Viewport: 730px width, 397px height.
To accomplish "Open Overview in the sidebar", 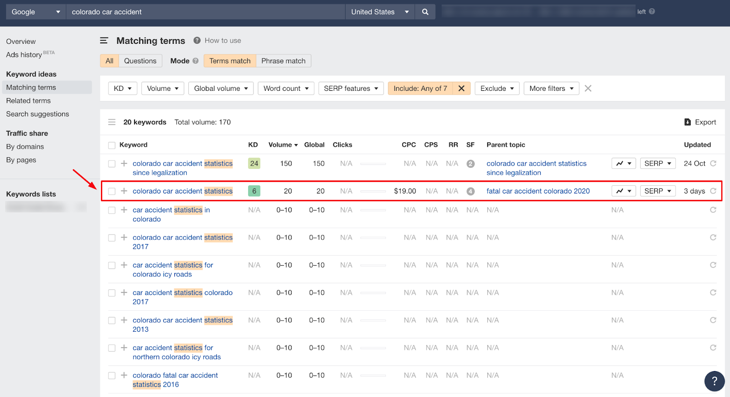I will (21, 42).
